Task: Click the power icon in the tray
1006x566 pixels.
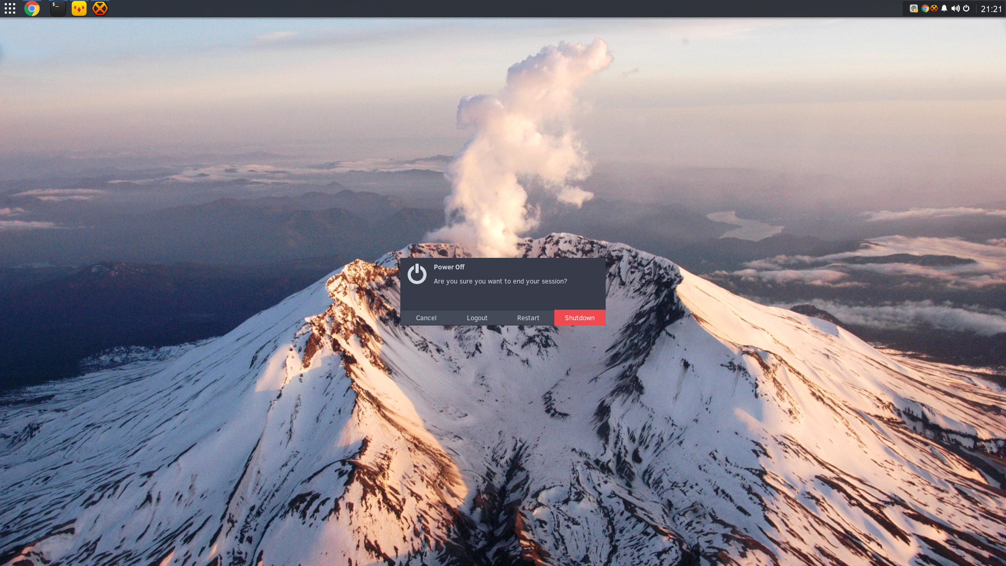Action: (x=966, y=8)
